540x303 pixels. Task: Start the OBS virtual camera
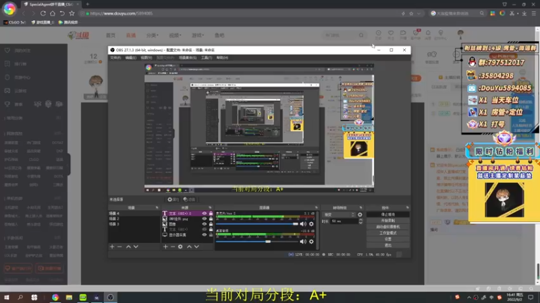click(387, 227)
